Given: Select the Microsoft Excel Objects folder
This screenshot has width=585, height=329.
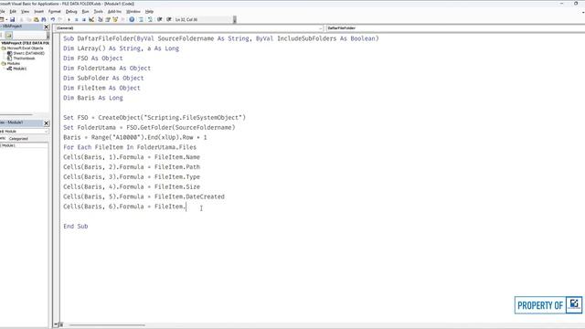Looking at the screenshot, I should coord(25,48).
